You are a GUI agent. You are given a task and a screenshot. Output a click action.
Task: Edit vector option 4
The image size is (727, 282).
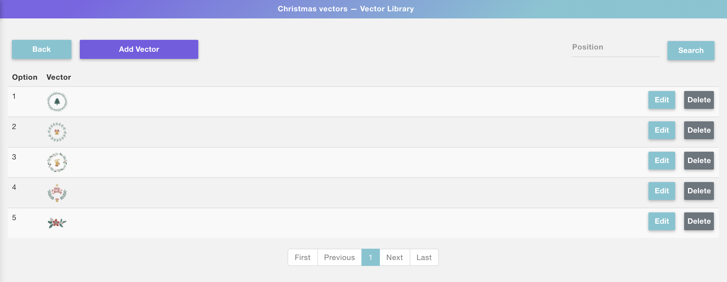662,191
